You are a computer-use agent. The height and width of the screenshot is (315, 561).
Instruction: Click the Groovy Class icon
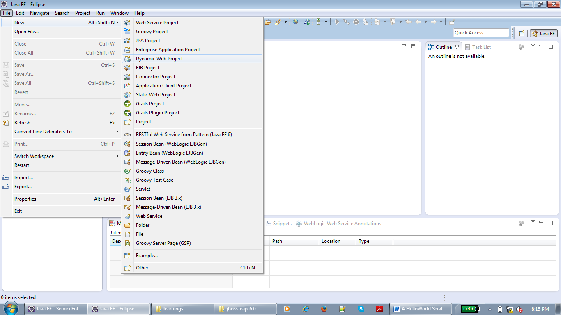(x=128, y=171)
